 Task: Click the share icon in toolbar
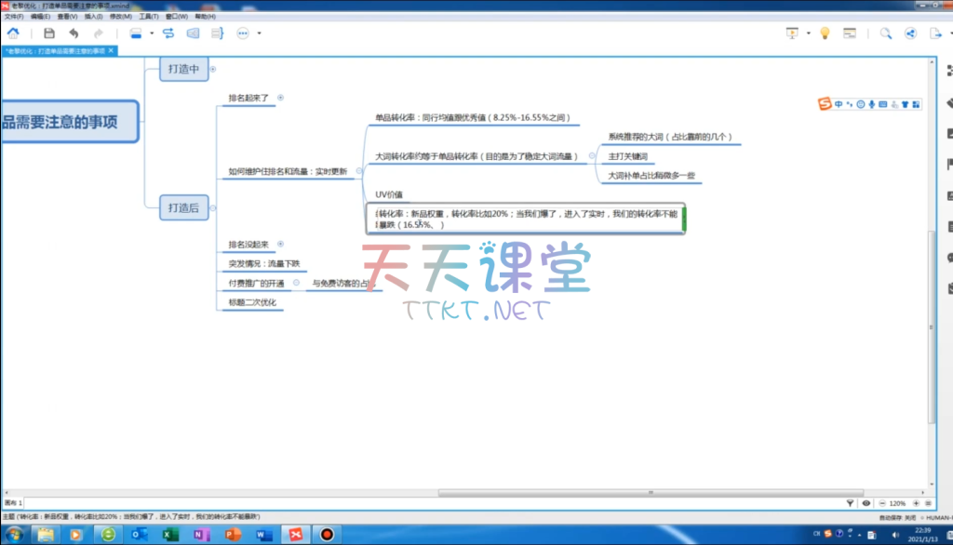[910, 33]
